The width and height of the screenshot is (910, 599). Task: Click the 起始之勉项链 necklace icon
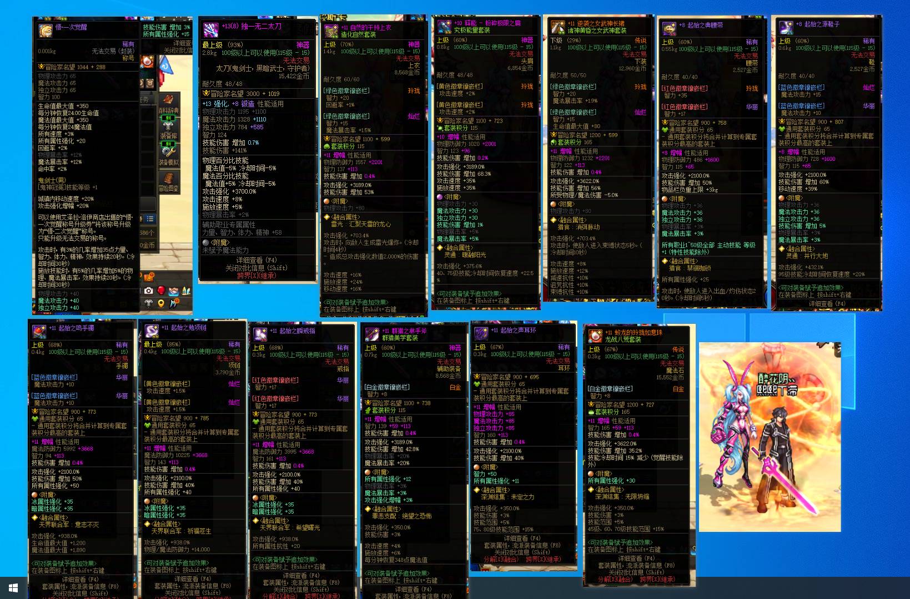click(x=151, y=331)
